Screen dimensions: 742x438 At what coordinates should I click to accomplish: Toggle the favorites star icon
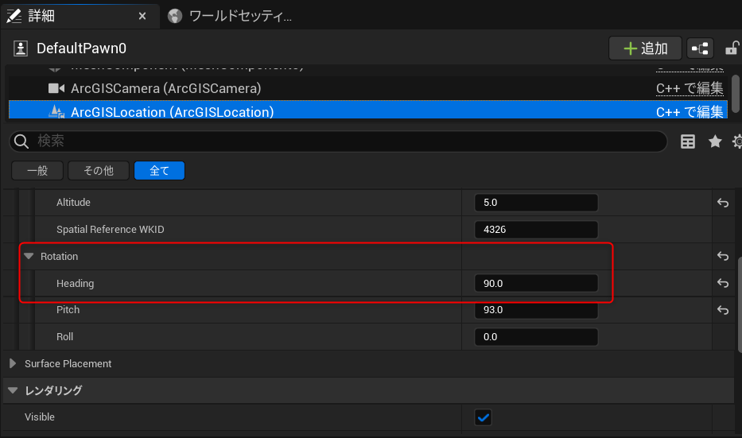(715, 141)
